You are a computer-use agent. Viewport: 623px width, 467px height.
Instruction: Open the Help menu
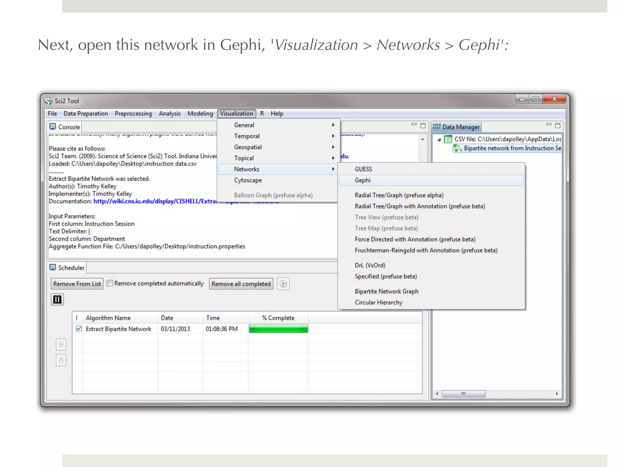coord(277,113)
